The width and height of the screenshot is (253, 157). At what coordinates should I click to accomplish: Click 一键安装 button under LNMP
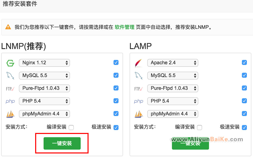[62, 143]
